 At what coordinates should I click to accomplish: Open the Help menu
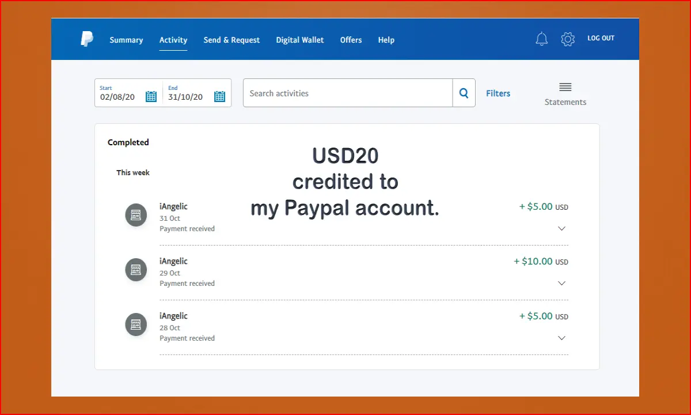coord(386,40)
